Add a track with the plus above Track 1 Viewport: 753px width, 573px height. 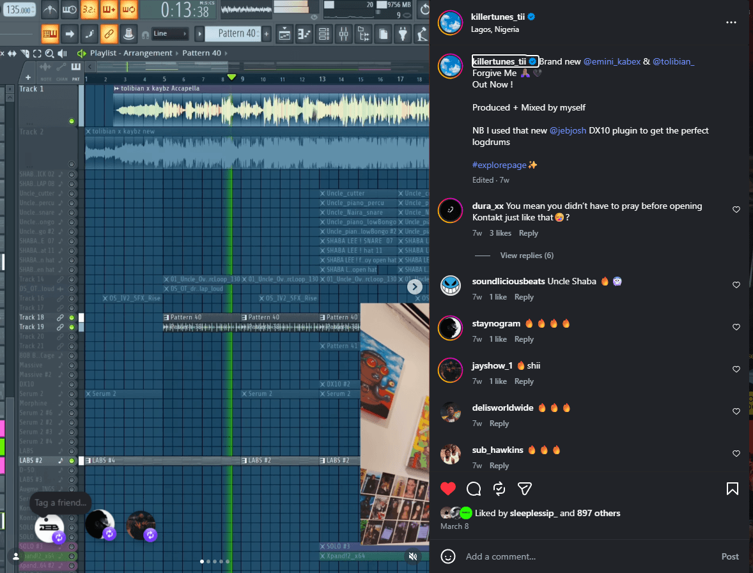click(28, 77)
